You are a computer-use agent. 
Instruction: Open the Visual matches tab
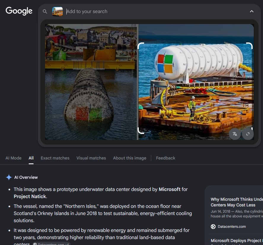coord(91,158)
